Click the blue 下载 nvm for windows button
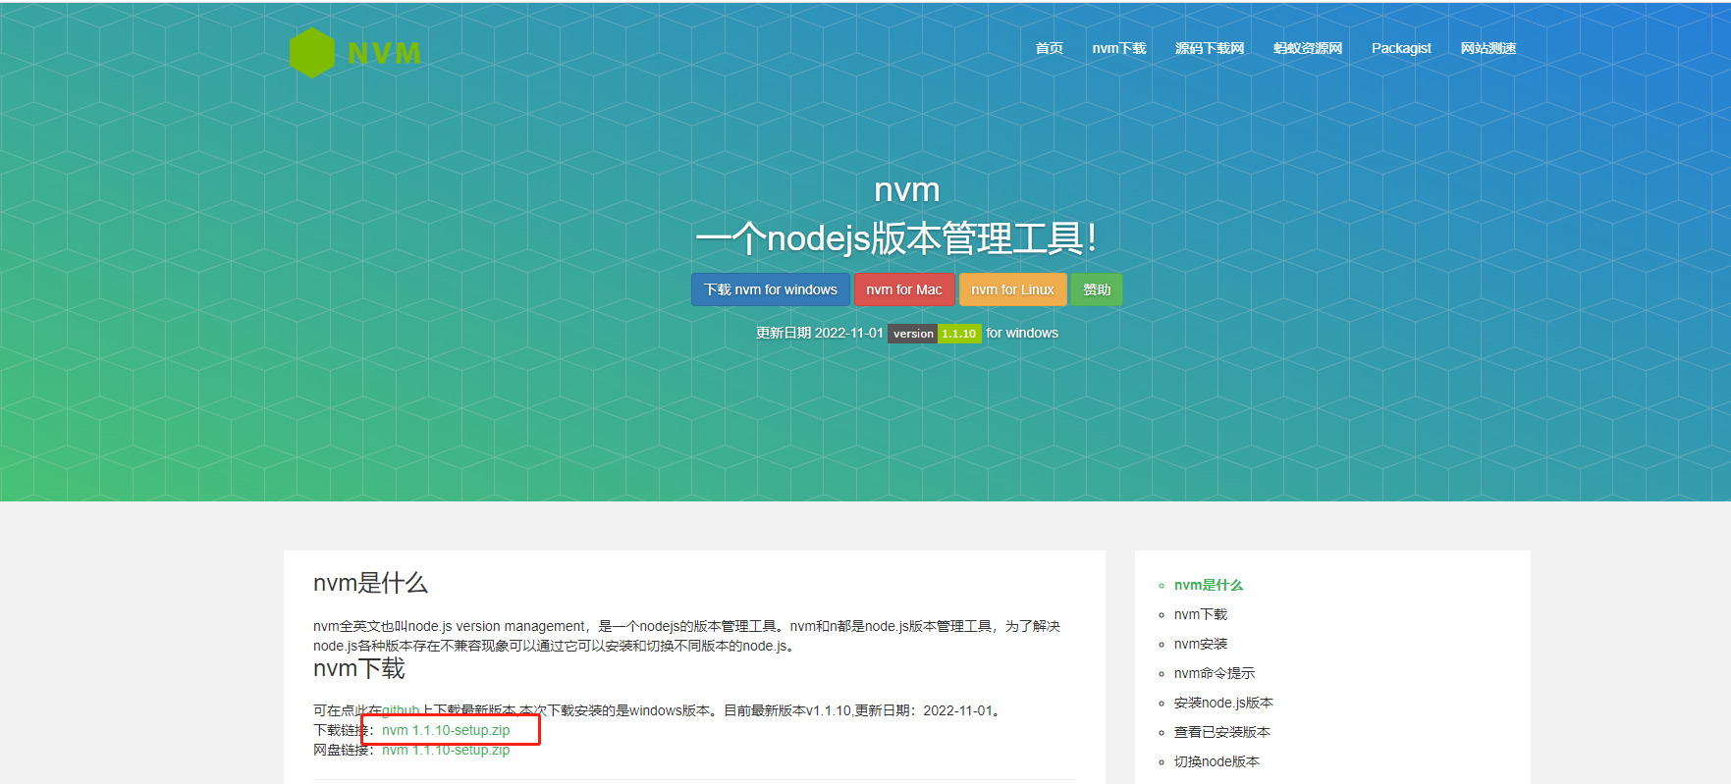1731x784 pixels. click(x=771, y=289)
